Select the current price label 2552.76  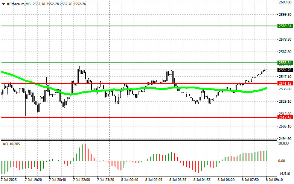point(285,70)
